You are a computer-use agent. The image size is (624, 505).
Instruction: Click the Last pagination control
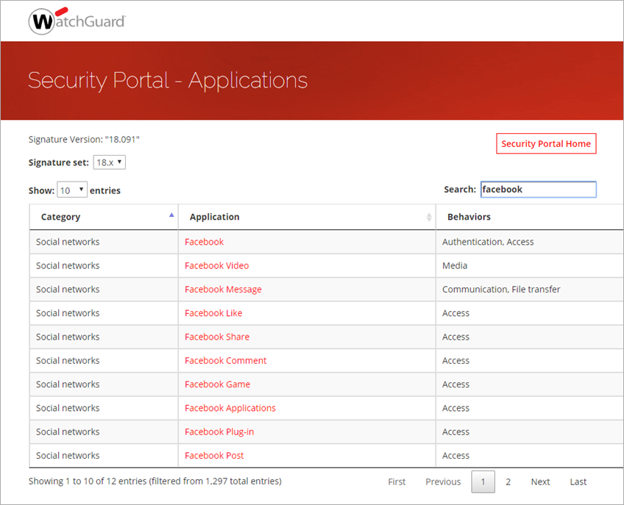point(578,481)
